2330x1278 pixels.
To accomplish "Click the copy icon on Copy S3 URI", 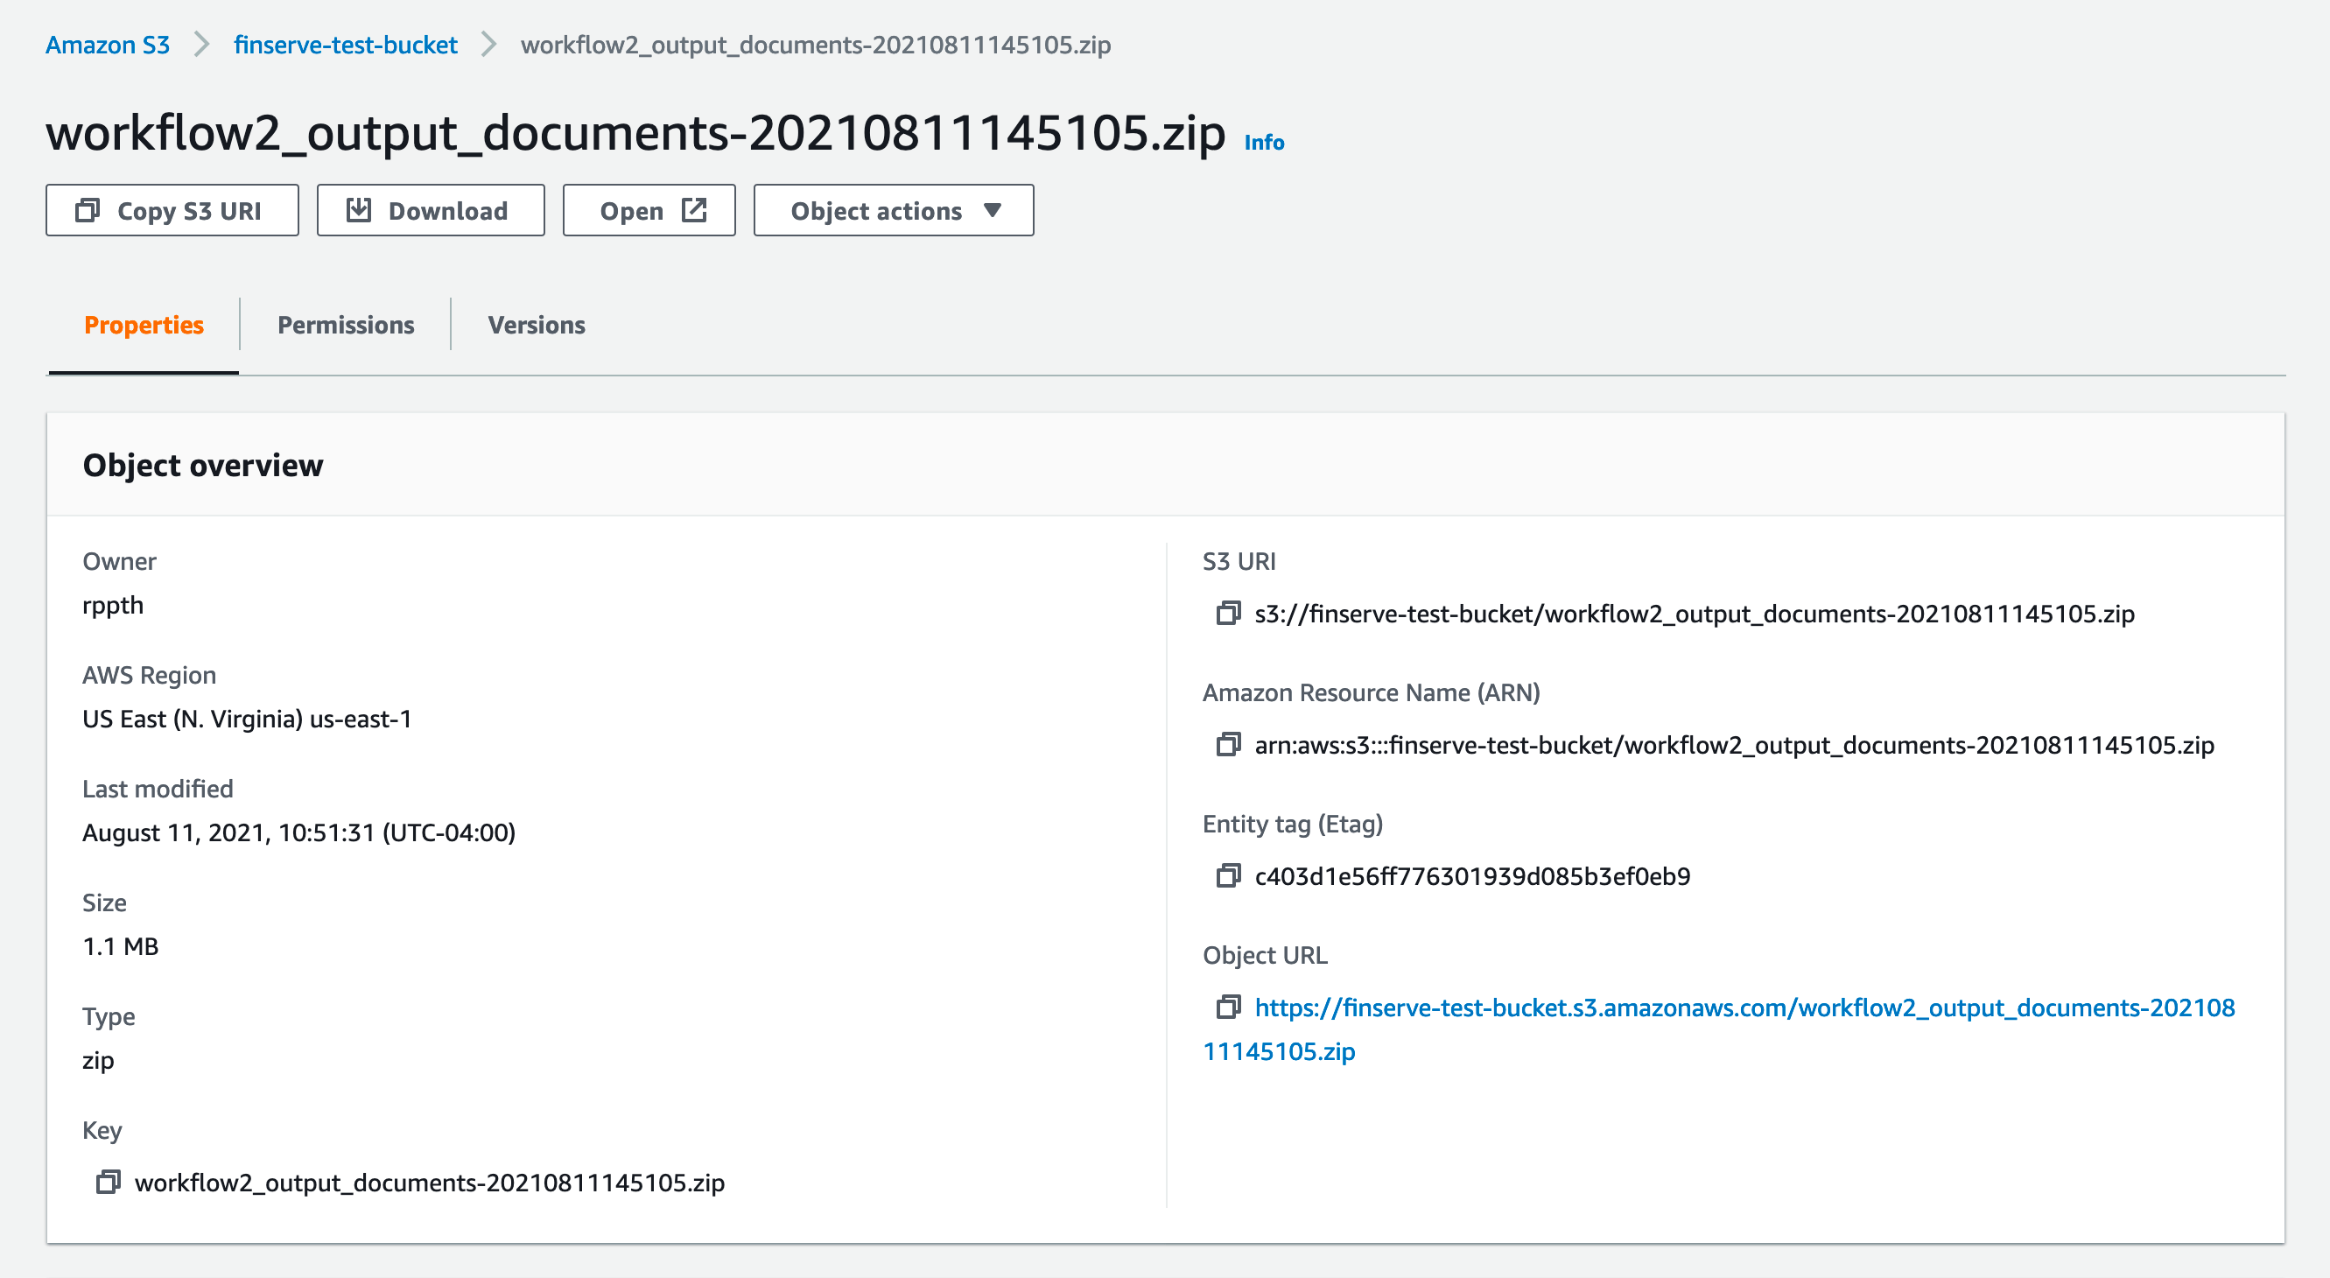I will coord(88,210).
